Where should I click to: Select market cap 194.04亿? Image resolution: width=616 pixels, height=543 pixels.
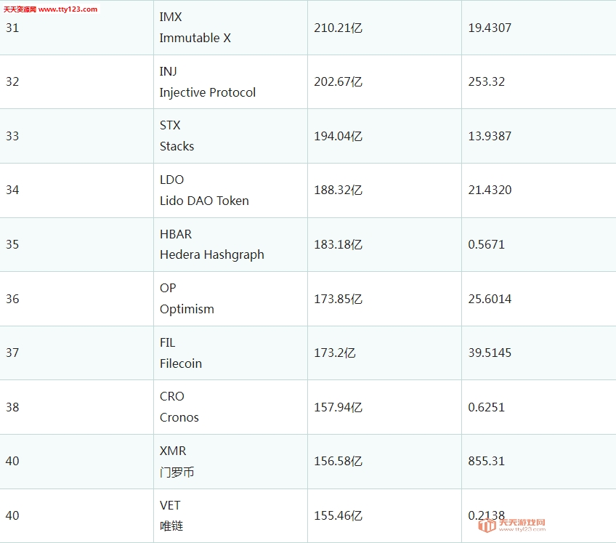coord(338,136)
